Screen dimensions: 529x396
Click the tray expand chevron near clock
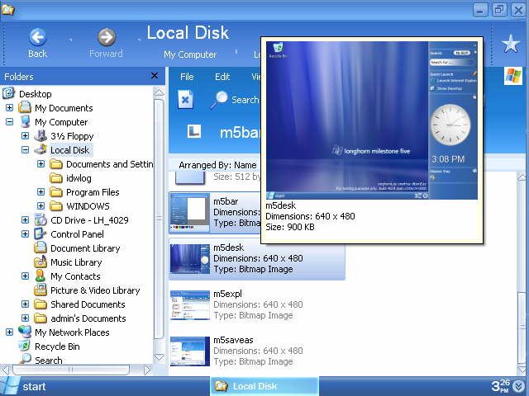click(x=519, y=386)
